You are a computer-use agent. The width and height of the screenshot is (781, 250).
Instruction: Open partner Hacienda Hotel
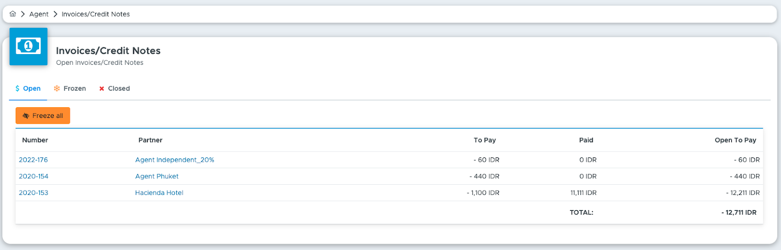coord(159,193)
